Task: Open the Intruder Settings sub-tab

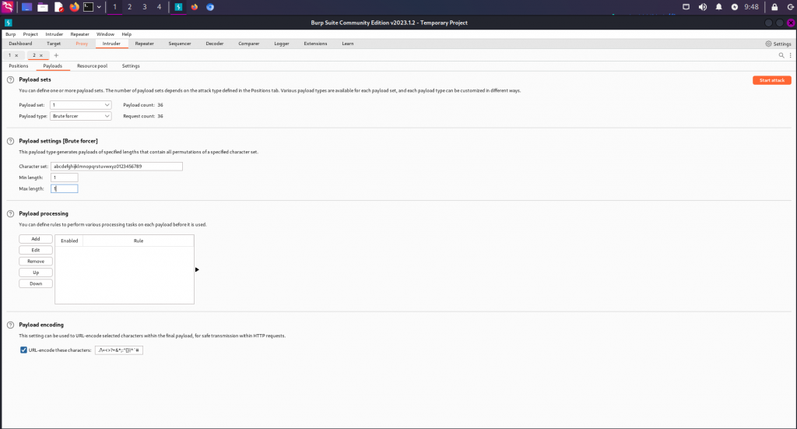Action: [x=131, y=66]
